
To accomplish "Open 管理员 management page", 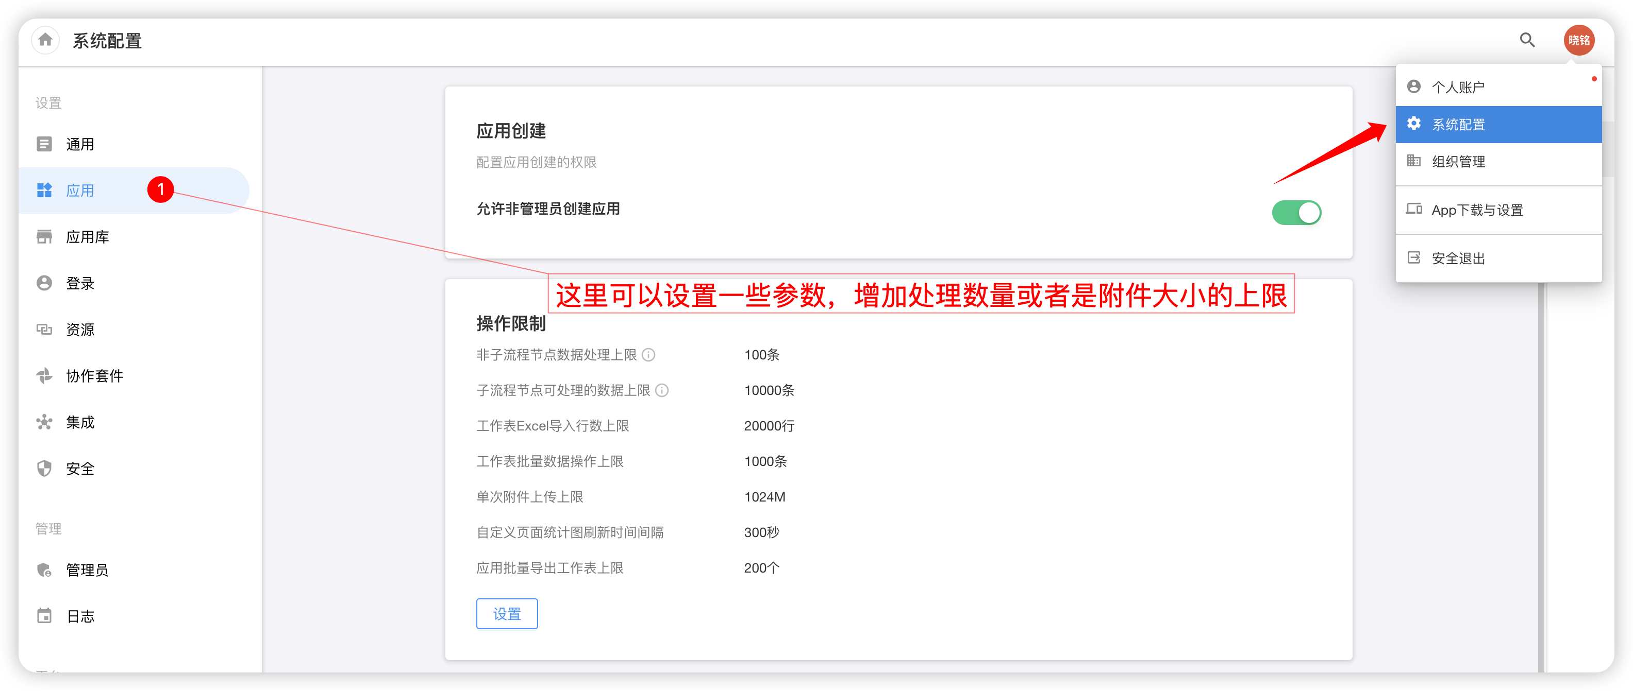I will [x=88, y=569].
